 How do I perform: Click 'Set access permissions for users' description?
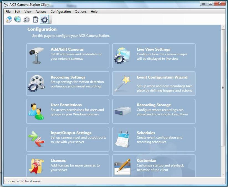click(x=77, y=112)
